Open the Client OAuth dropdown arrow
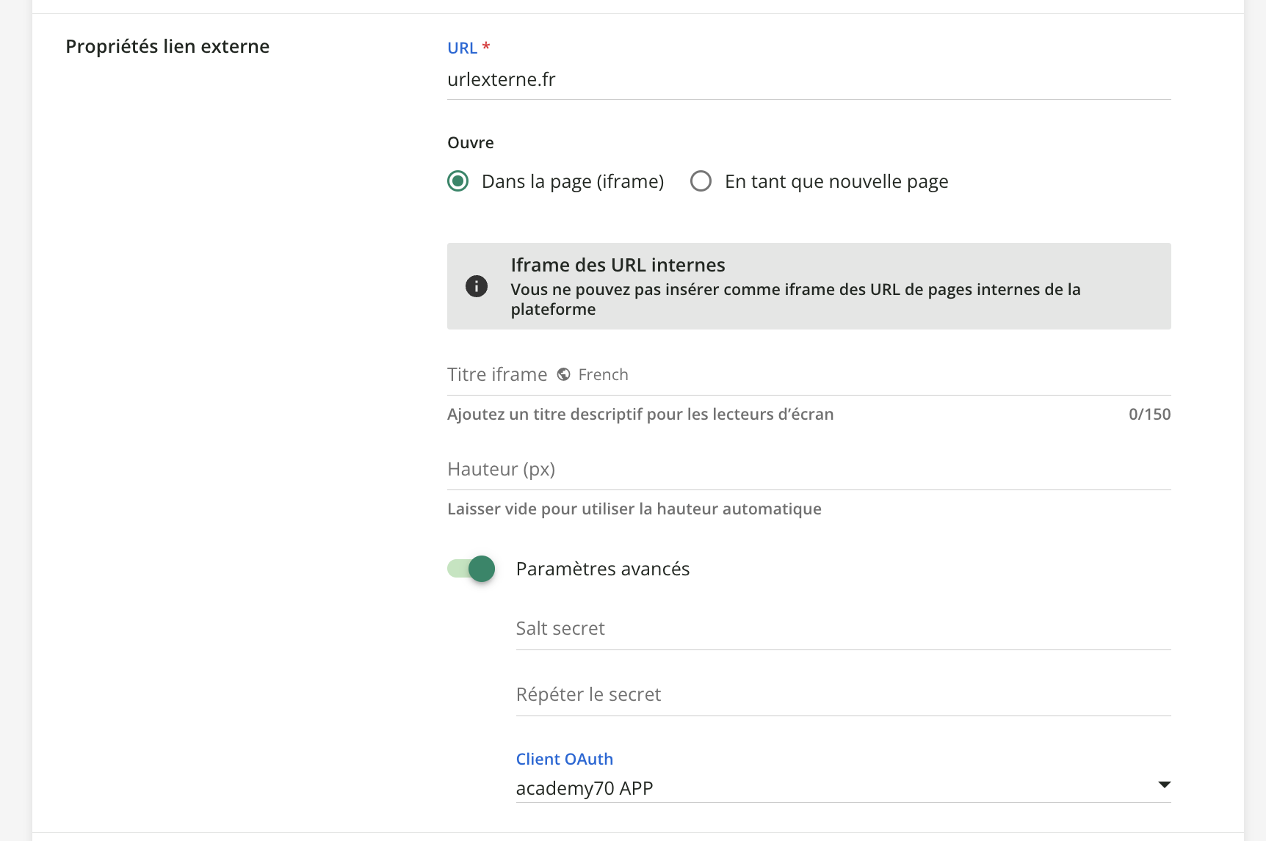Screen dimensions: 1266x841 (1164, 785)
